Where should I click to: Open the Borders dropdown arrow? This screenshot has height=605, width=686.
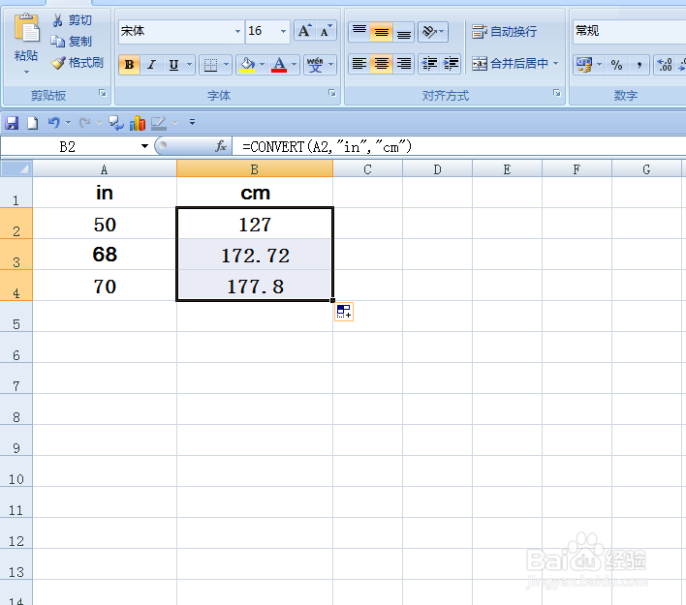[226, 65]
